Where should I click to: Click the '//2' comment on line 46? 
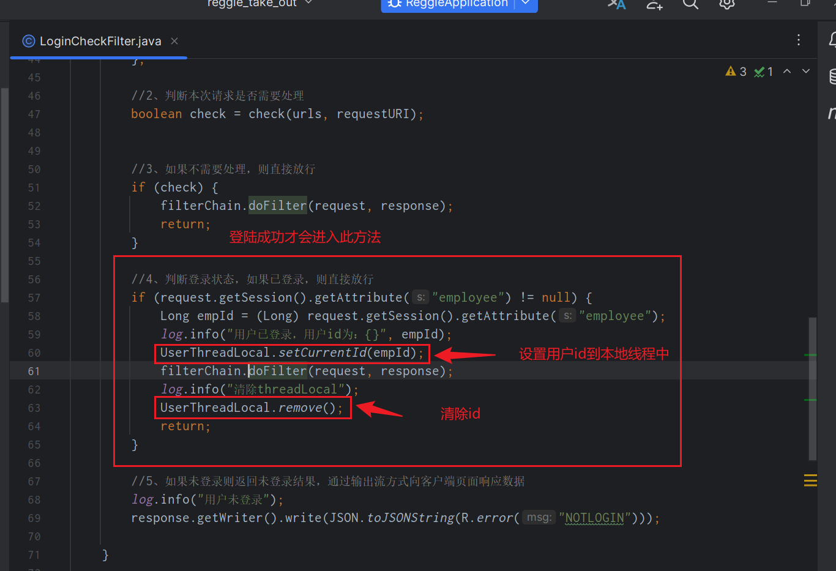click(x=217, y=95)
